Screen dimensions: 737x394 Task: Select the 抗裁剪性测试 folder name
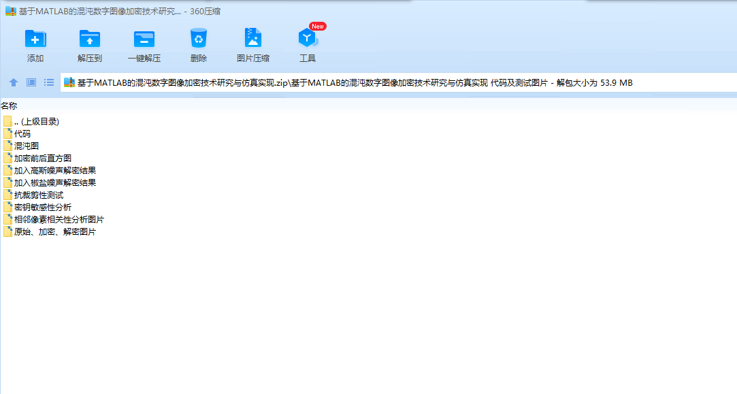(39, 195)
